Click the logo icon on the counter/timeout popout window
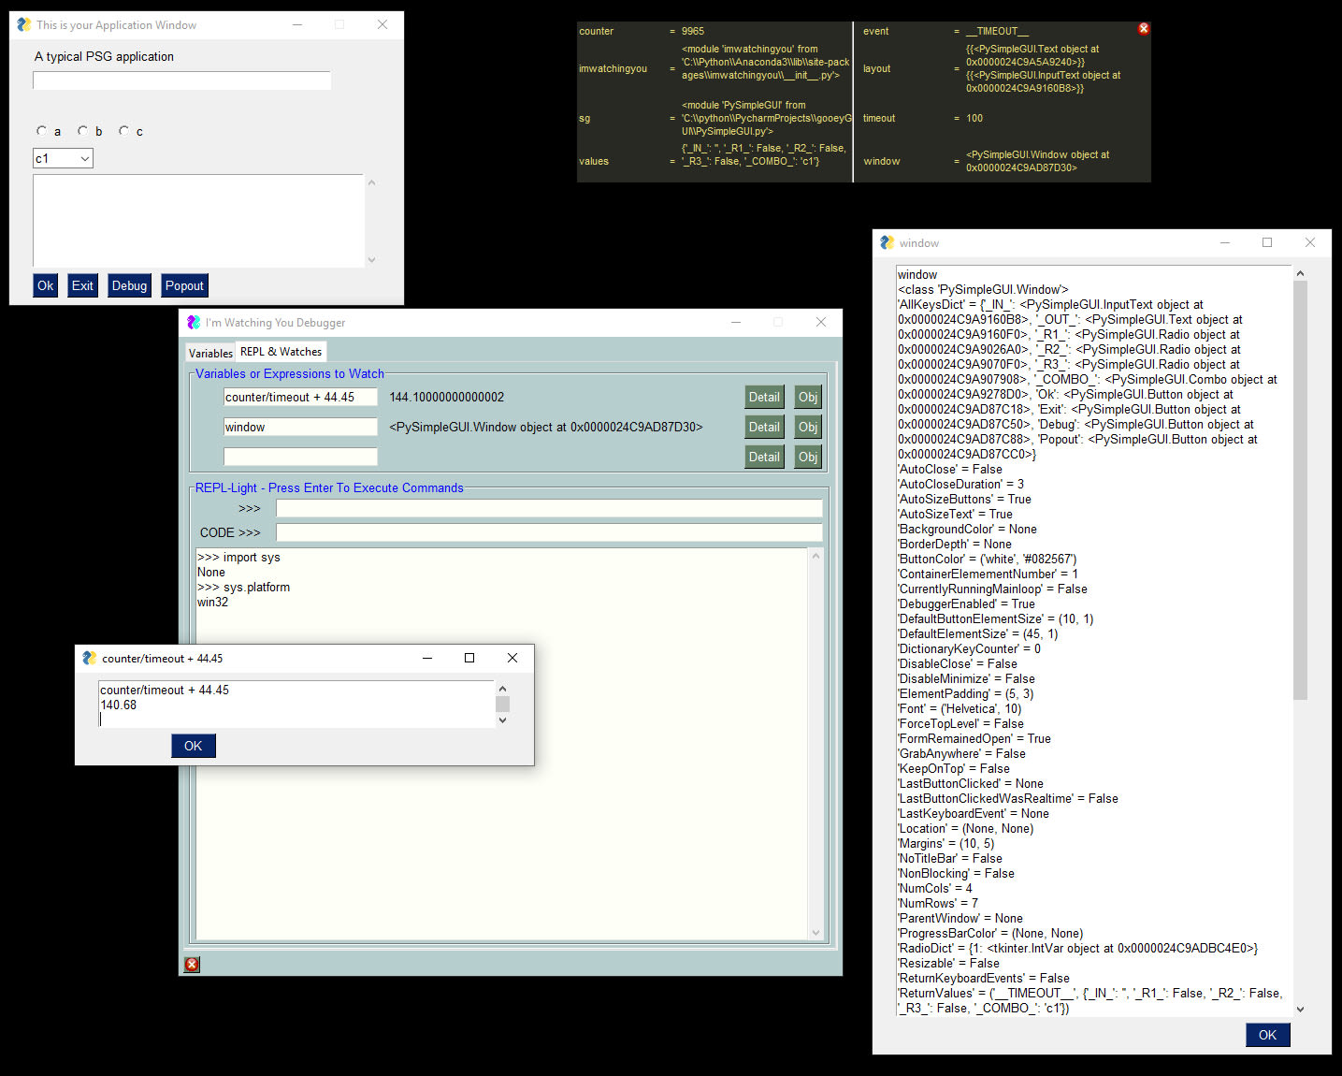The width and height of the screenshot is (1342, 1076). pos(89,658)
